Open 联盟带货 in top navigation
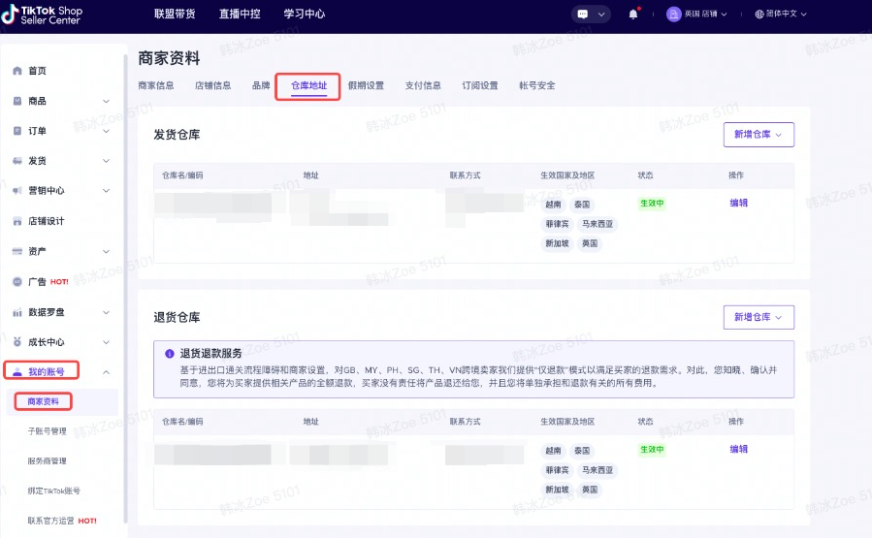Image resolution: width=872 pixels, height=538 pixels. 174,15
